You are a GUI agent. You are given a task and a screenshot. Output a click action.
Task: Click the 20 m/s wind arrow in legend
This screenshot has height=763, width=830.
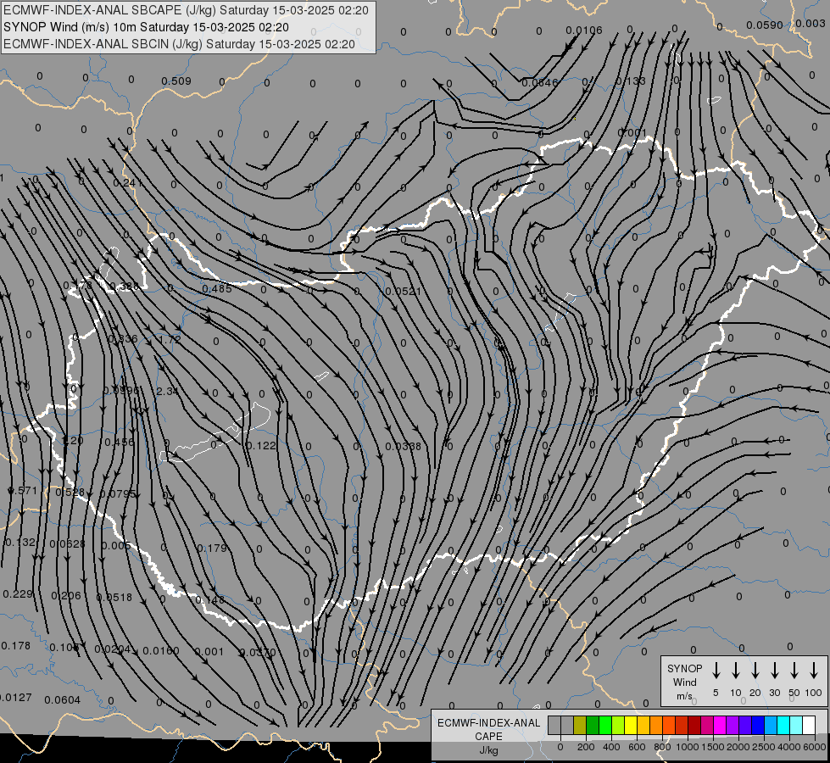pos(755,671)
